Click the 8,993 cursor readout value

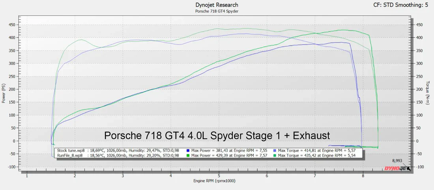point(397,160)
